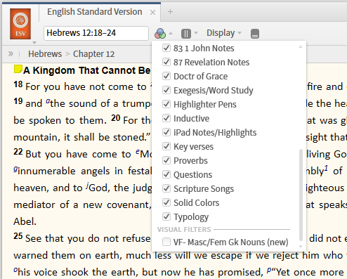This screenshot has height=279, width=347.
Task: Click the ESV Bible cover icon
Action: pyautogui.click(x=20, y=24)
